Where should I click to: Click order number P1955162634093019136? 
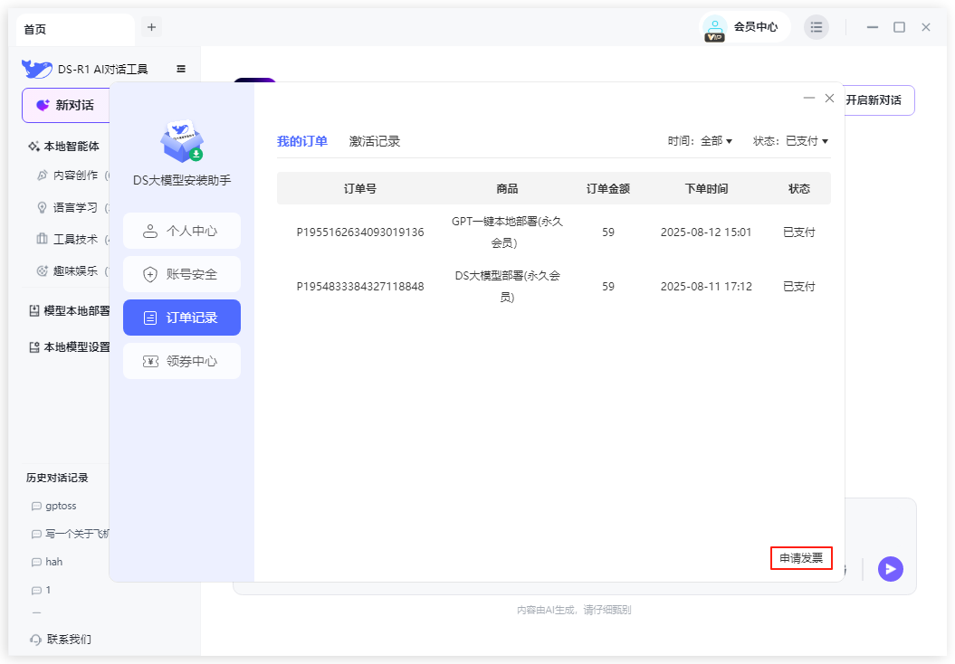click(x=360, y=232)
